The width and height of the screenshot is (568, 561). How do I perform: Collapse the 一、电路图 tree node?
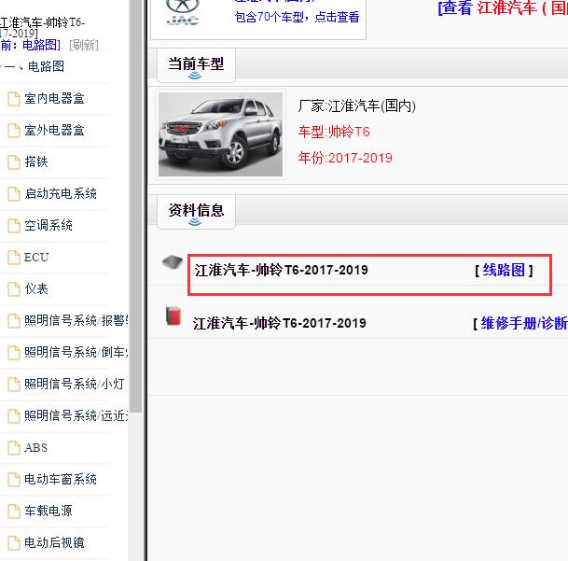[34, 66]
